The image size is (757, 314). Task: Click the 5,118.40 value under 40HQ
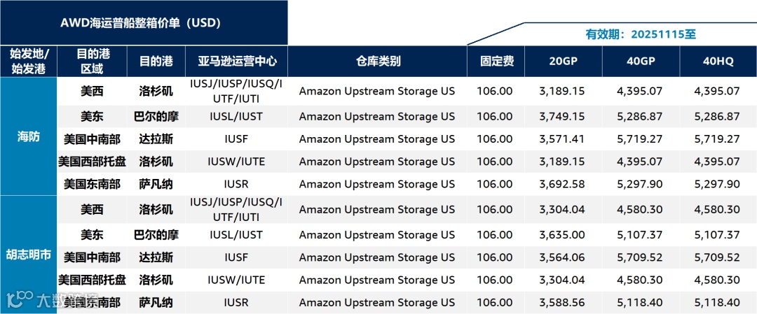coord(717,302)
